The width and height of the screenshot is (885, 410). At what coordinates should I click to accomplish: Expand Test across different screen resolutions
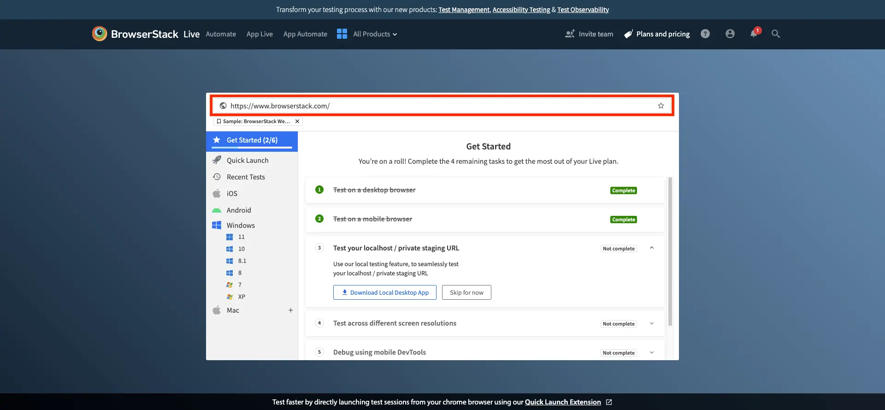point(652,323)
